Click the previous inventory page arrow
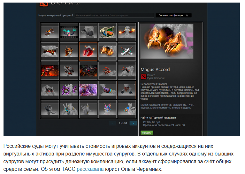The width and height of the screenshot is (245, 174). pos(112,123)
